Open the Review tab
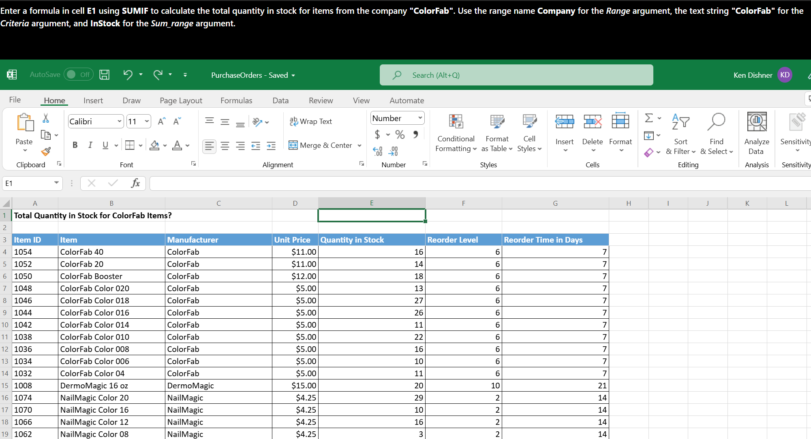The image size is (811, 439). [321, 100]
